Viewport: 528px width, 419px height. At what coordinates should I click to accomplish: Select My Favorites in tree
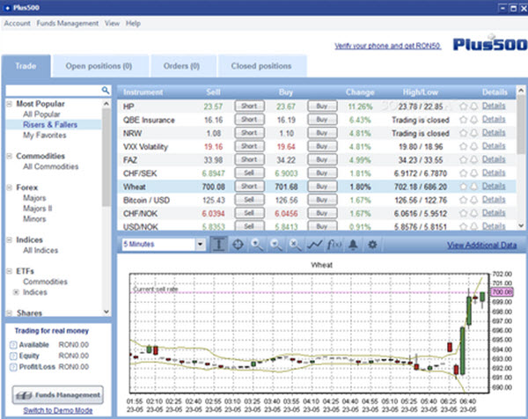pyautogui.click(x=45, y=135)
